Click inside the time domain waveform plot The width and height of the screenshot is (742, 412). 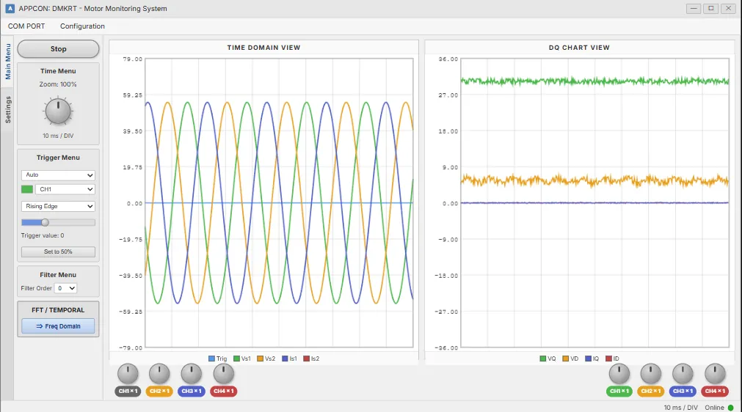coord(279,203)
